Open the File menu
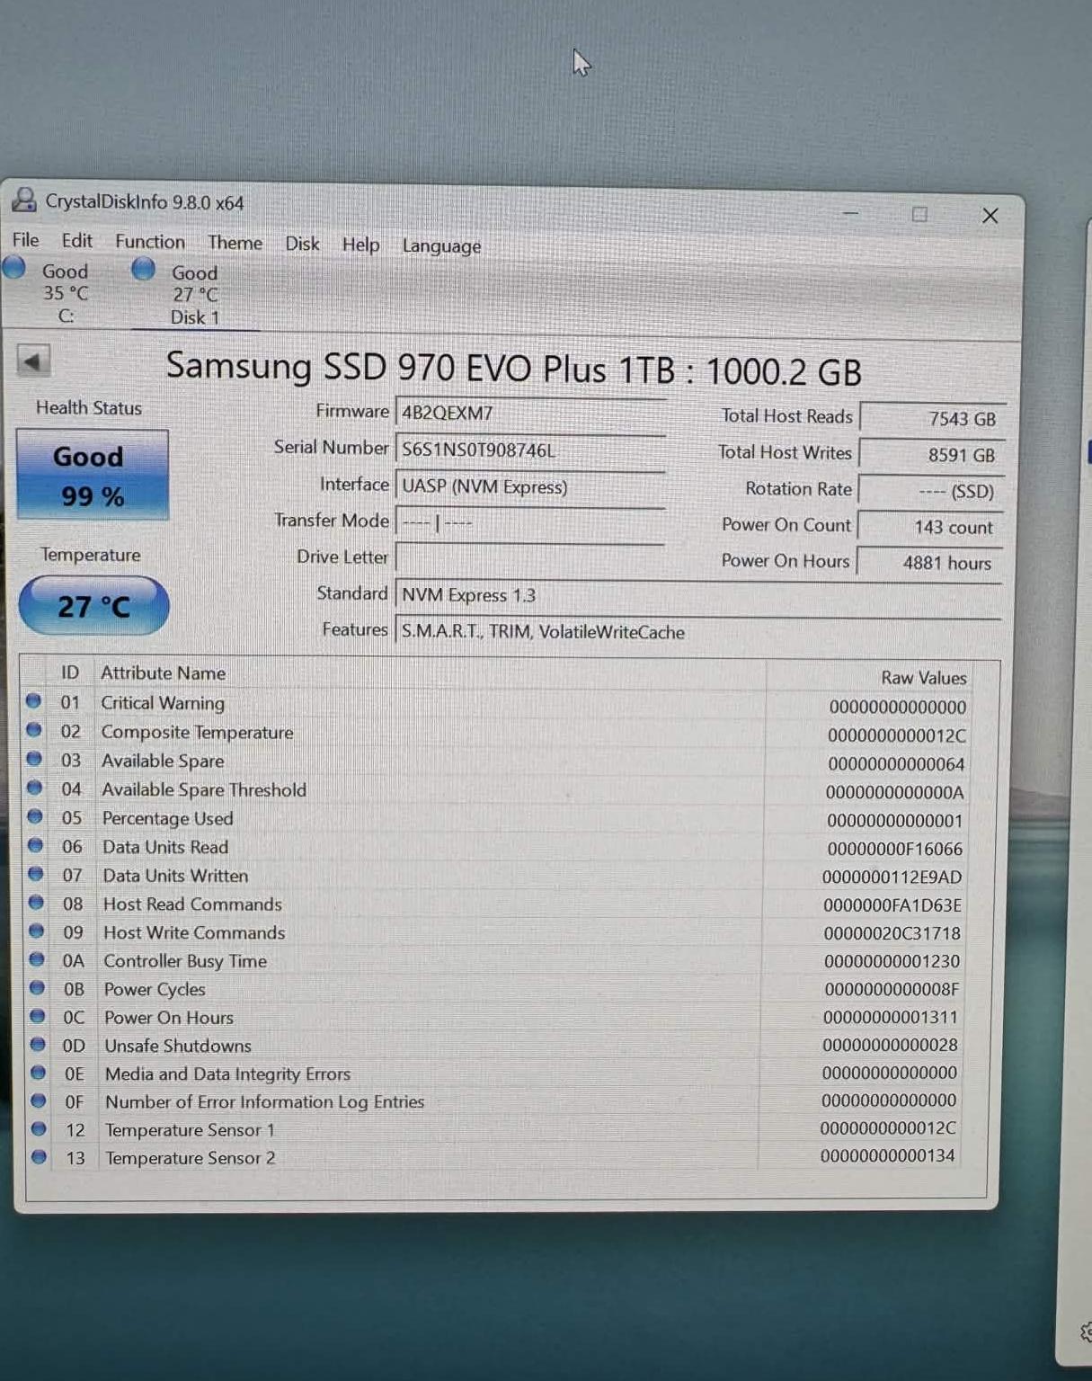The image size is (1092, 1381). [25, 240]
